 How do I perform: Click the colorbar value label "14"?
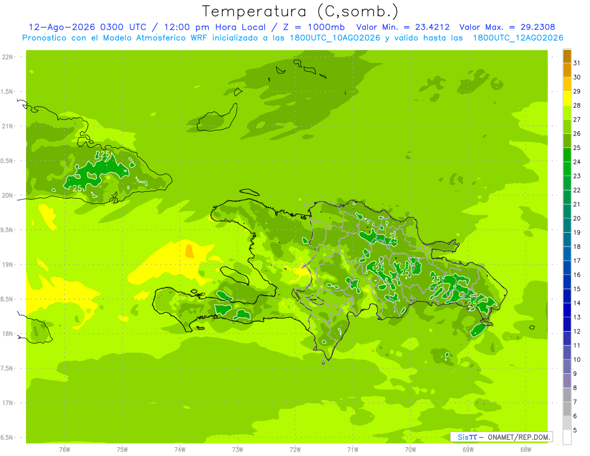coord(577,303)
